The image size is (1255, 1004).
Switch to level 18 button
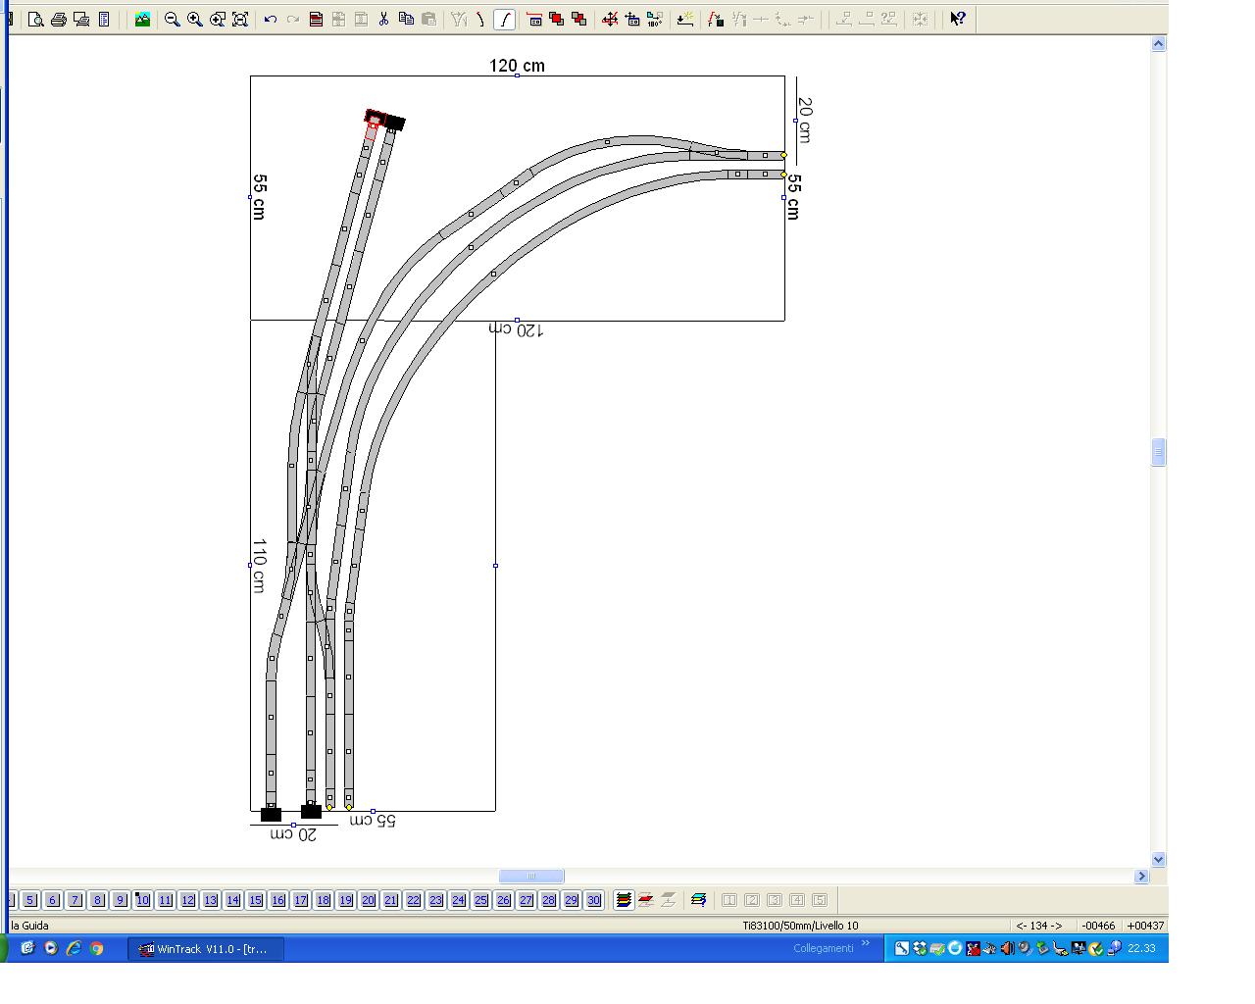pyautogui.click(x=324, y=900)
